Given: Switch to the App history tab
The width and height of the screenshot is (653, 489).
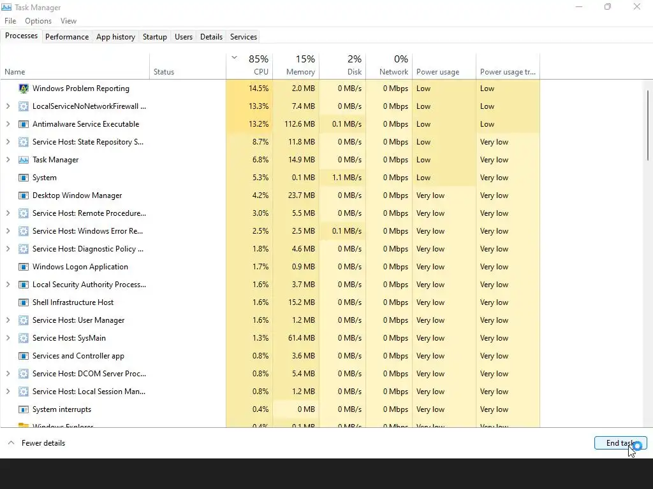Looking at the screenshot, I should click(116, 36).
